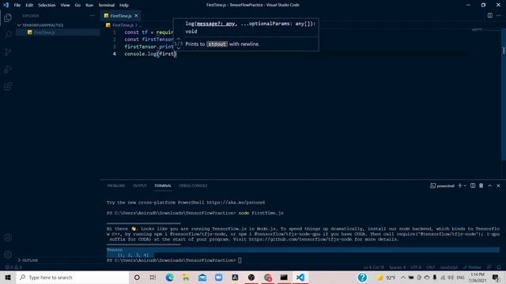
Task: Click the Spaces: 4 indentation selector
Action: click(x=397, y=267)
